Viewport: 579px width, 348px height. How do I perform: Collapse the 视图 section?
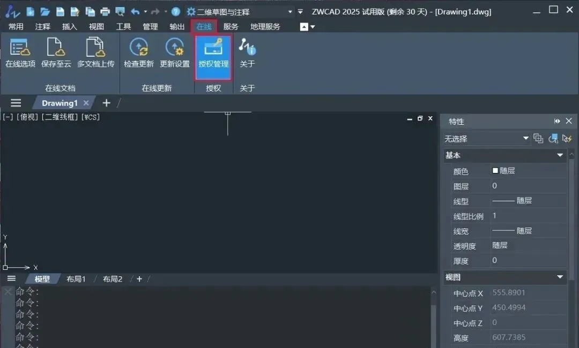(x=560, y=277)
